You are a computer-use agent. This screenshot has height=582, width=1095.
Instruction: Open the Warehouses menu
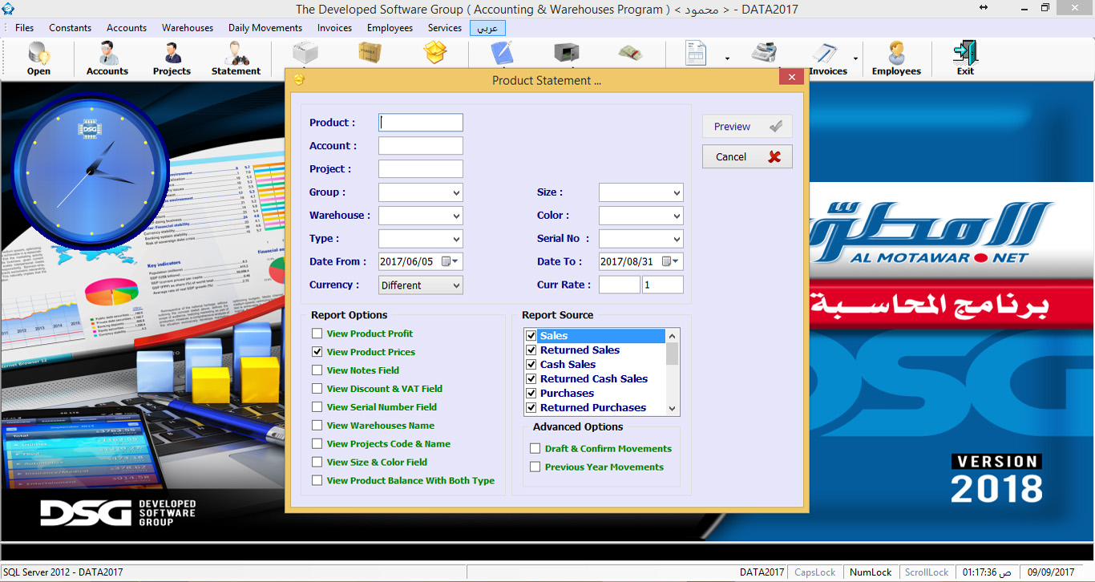[x=188, y=28]
